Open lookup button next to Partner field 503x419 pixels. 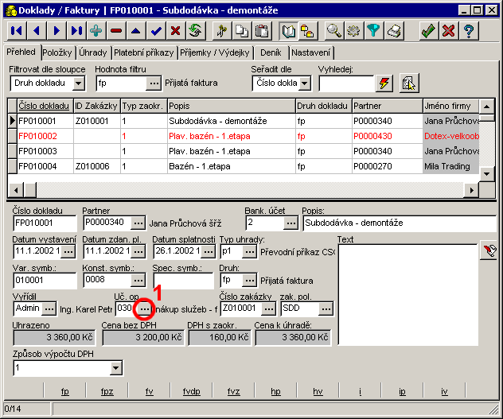(138, 223)
